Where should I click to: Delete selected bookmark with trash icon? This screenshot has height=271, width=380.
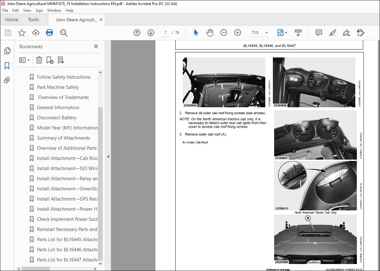[x=39, y=60]
